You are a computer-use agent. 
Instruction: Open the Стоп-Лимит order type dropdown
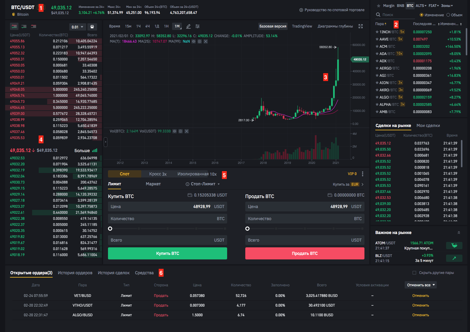pos(203,184)
